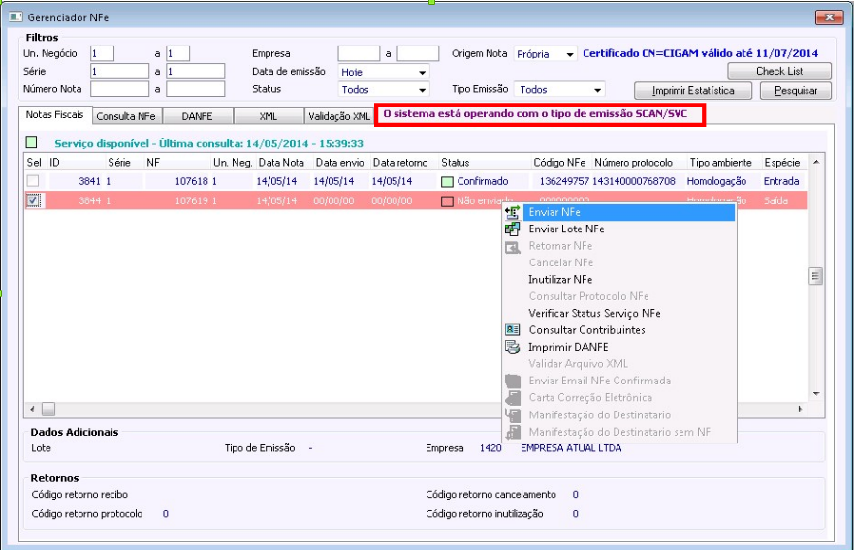Choose Enviar Lote NFe menu entry

[x=619, y=229]
